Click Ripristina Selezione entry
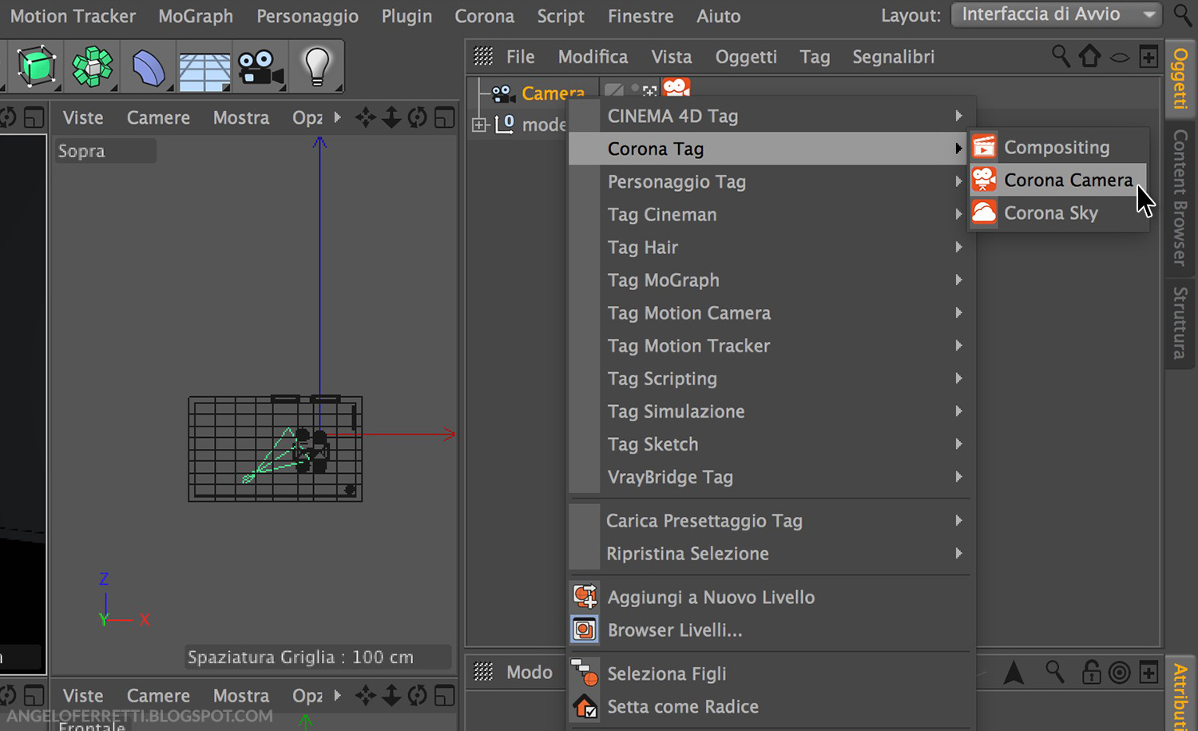The image size is (1198, 731). (x=768, y=553)
